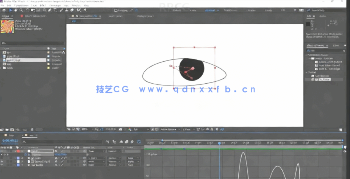The width and height of the screenshot is (350, 179).
Task: Select the Selection arrow tool
Action: point(11,10)
